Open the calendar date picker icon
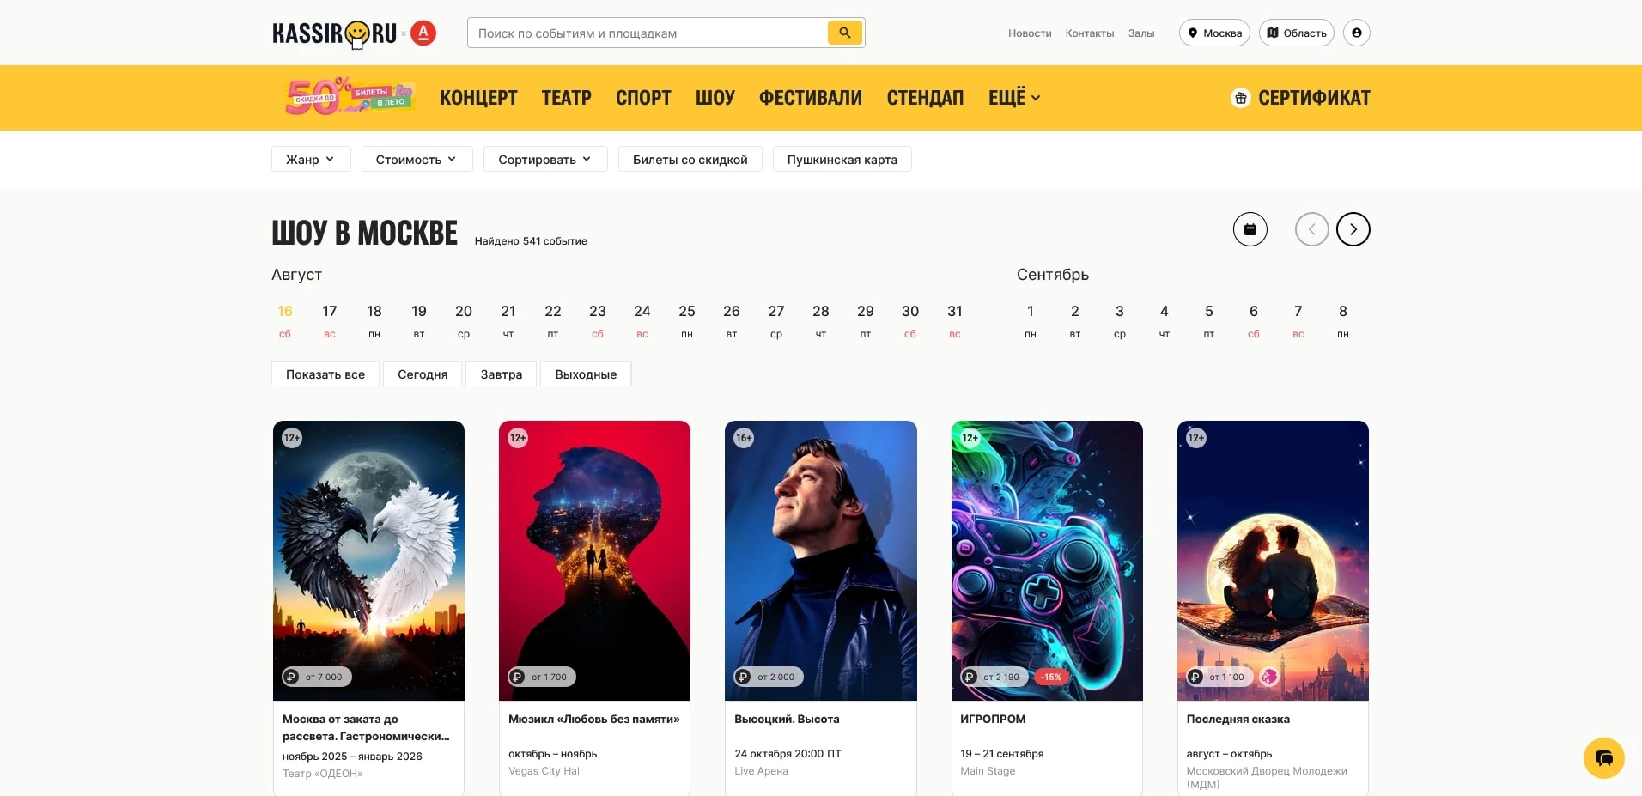Viewport: 1642px width, 796px height. [1250, 229]
